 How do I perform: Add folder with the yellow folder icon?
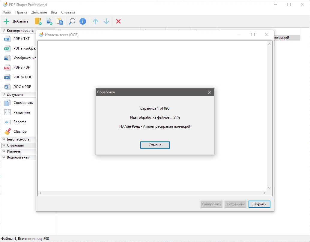pyautogui.click(x=38, y=21)
